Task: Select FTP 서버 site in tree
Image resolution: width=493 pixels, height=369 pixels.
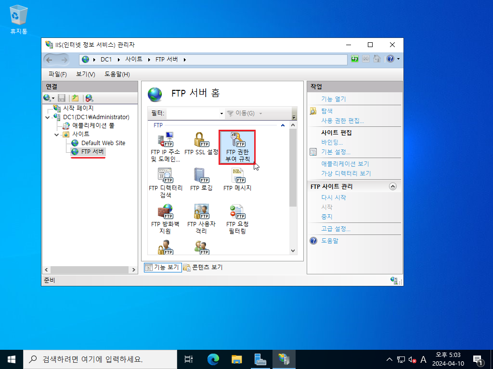Action: pyautogui.click(x=92, y=151)
